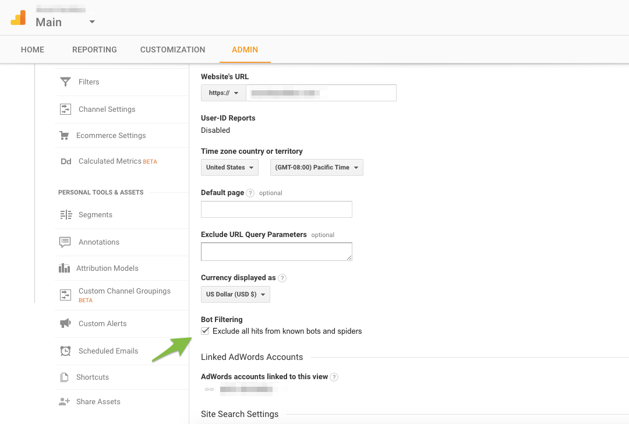Open Share Assets
Image resolution: width=629 pixels, height=424 pixels.
click(x=98, y=401)
